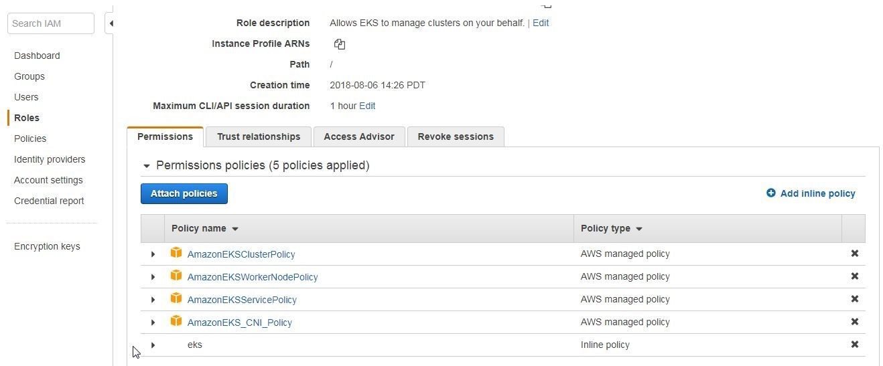Open the AmazonEKSWorkerNodePolicy link
This screenshot has height=366, width=883.
253,277
